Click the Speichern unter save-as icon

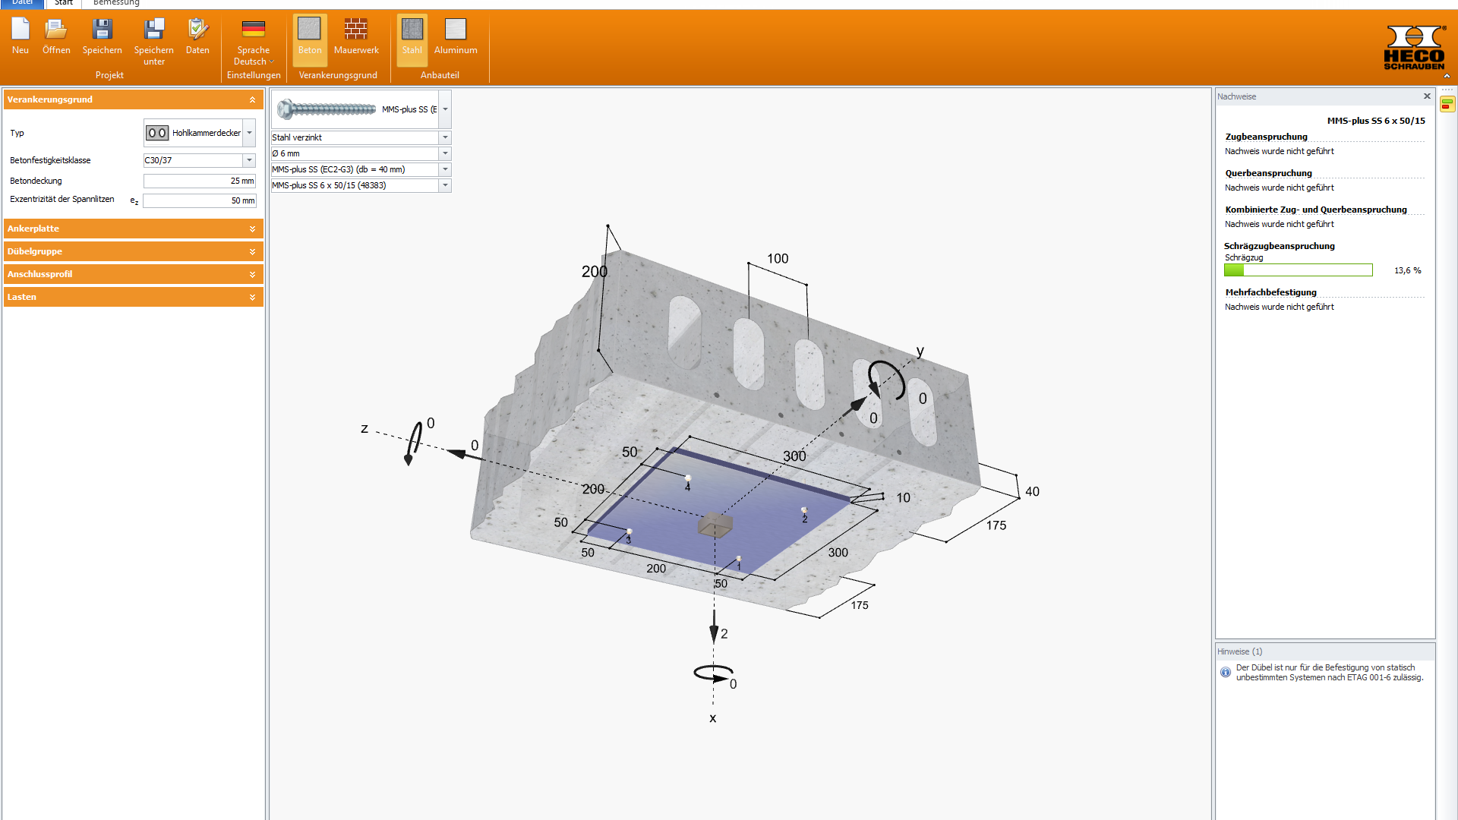[x=153, y=42]
